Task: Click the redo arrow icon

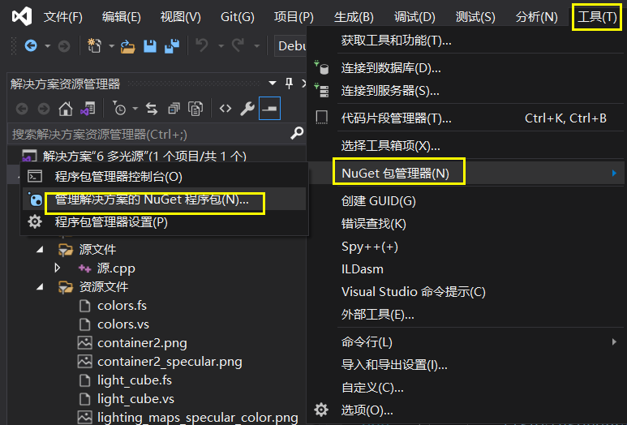Action: point(238,46)
